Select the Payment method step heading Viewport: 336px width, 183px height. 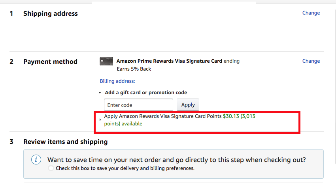pos(50,62)
